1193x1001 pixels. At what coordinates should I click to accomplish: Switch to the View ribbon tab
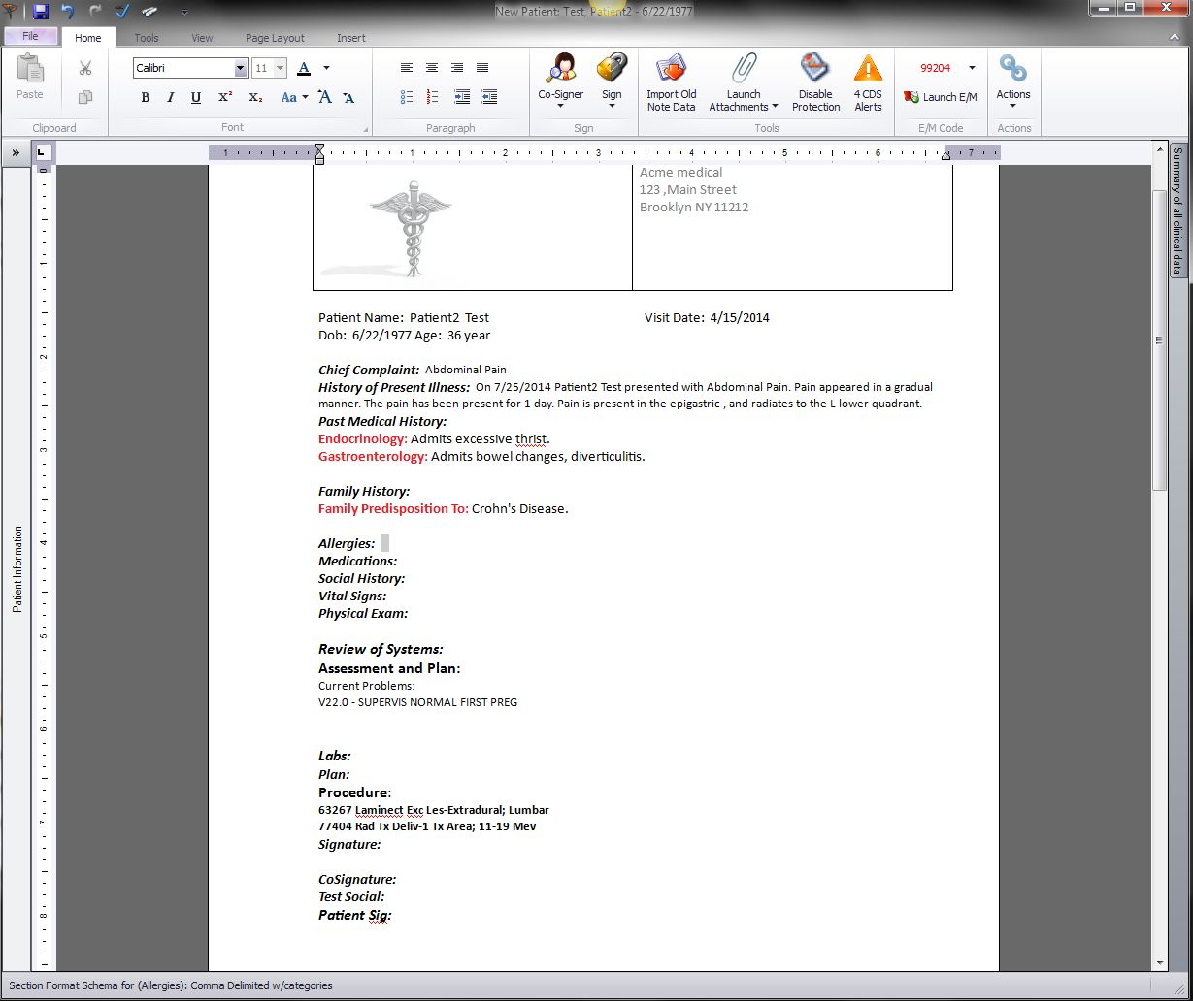202,38
